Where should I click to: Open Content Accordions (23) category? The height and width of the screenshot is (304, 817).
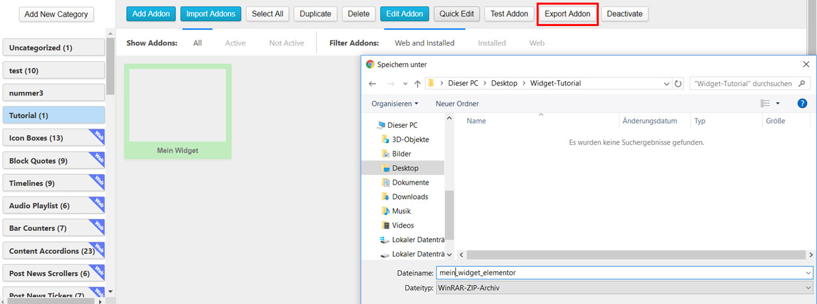pos(54,251)
